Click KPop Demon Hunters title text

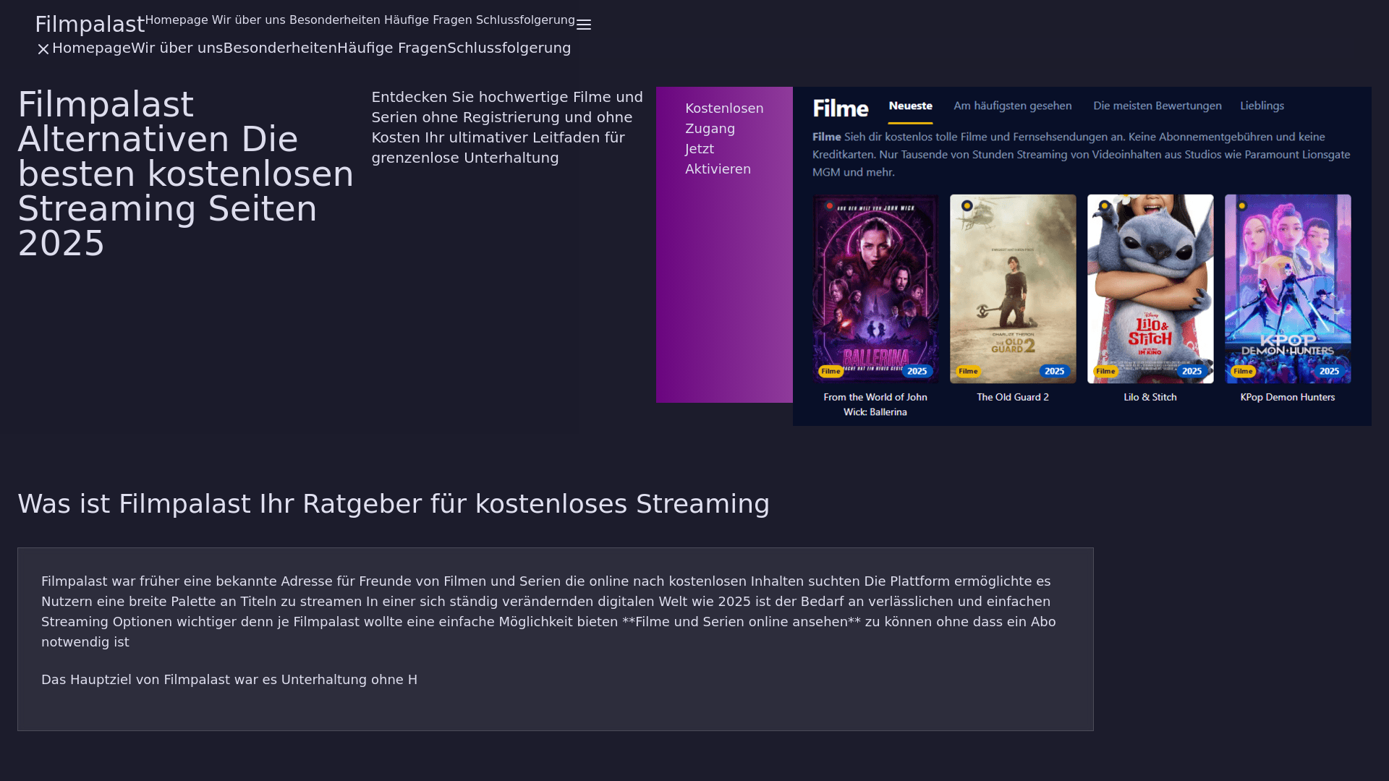tap(1288, 398)
